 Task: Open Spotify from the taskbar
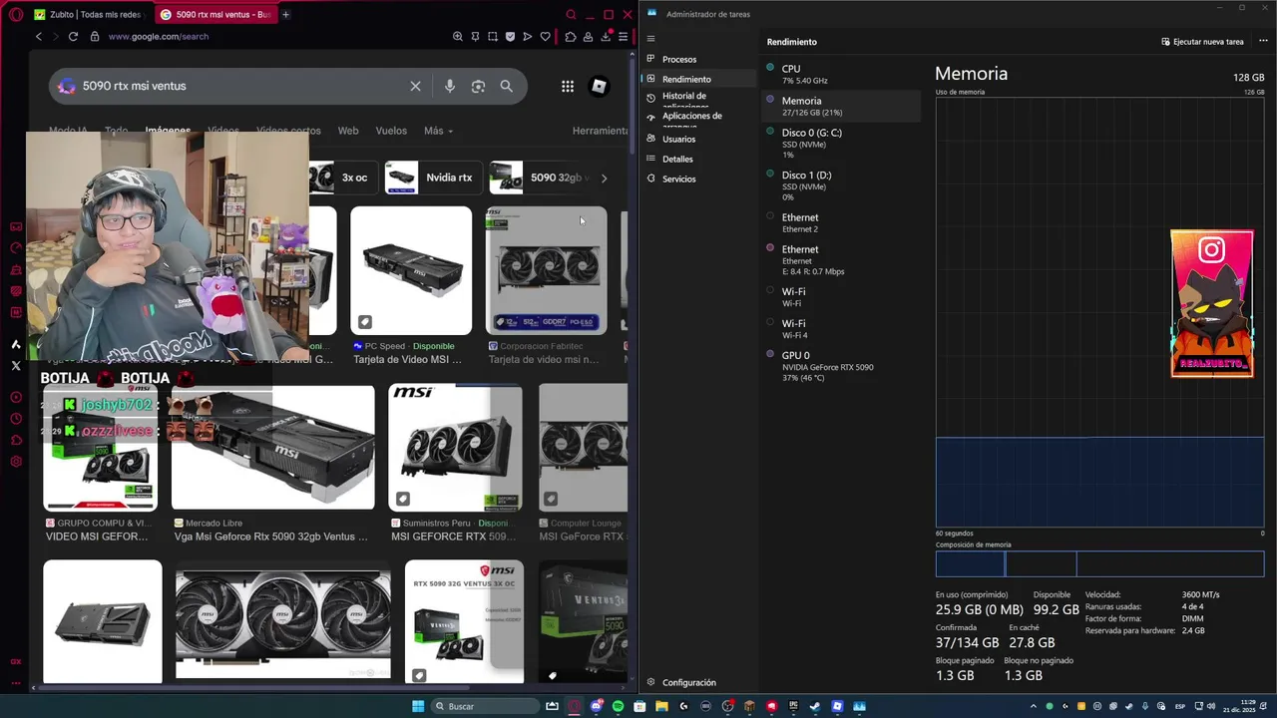[618, 706]
